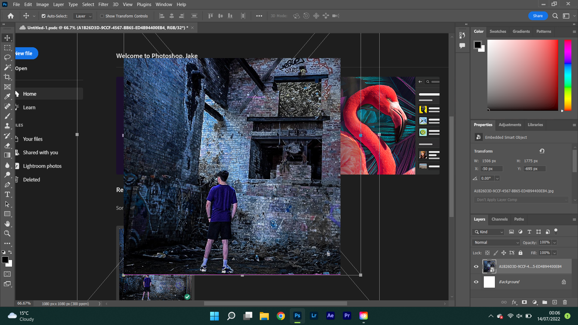Select the Move tool

click(x=8, y=38)
